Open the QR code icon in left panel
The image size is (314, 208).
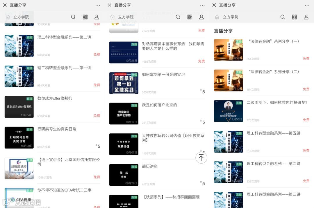tap(85, 17)
